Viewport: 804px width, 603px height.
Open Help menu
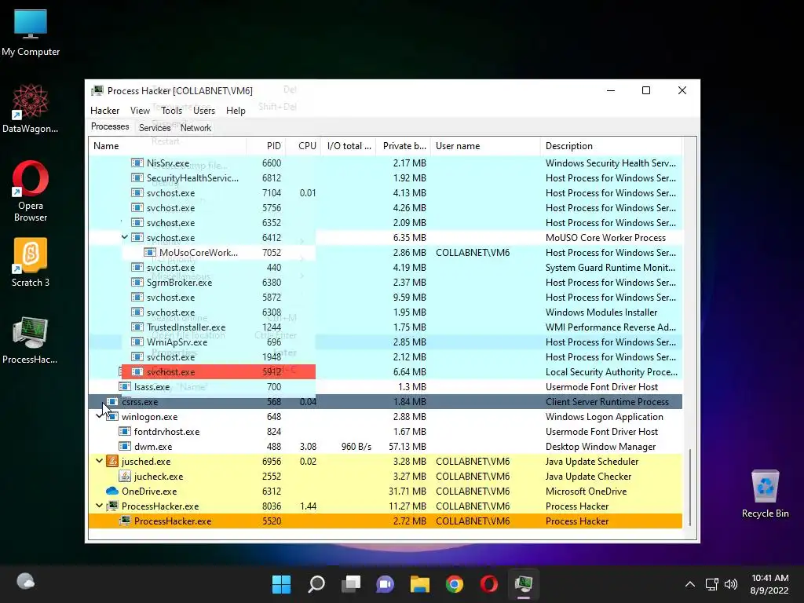click(x=236, y=110)
